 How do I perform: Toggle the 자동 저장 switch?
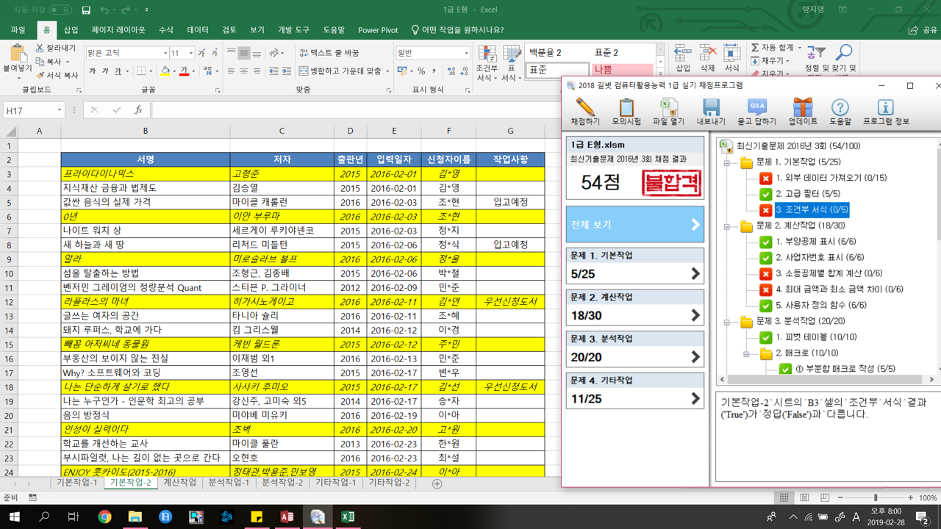[x=60, y=10]
